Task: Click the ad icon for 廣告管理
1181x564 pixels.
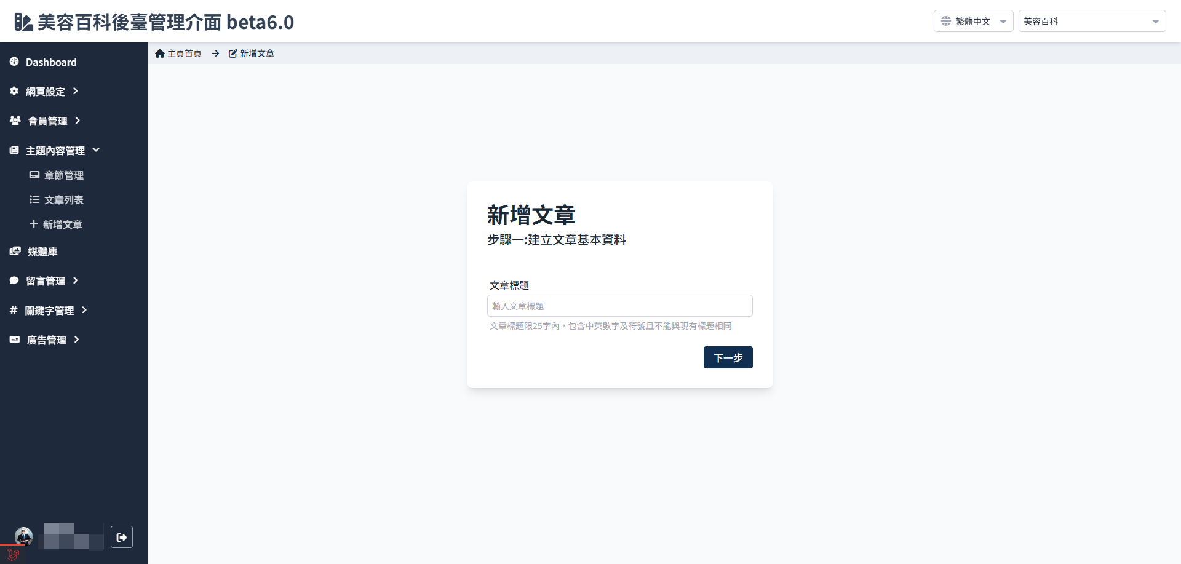Action: [15, 340]
